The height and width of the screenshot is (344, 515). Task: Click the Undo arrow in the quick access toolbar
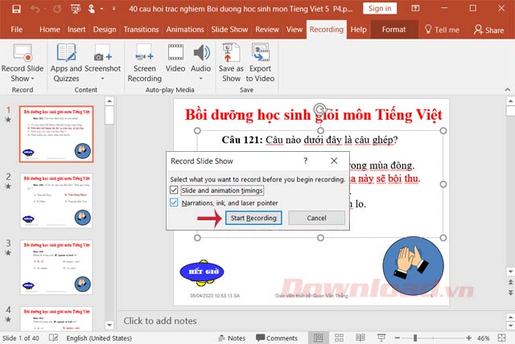[x=35, y=9]
